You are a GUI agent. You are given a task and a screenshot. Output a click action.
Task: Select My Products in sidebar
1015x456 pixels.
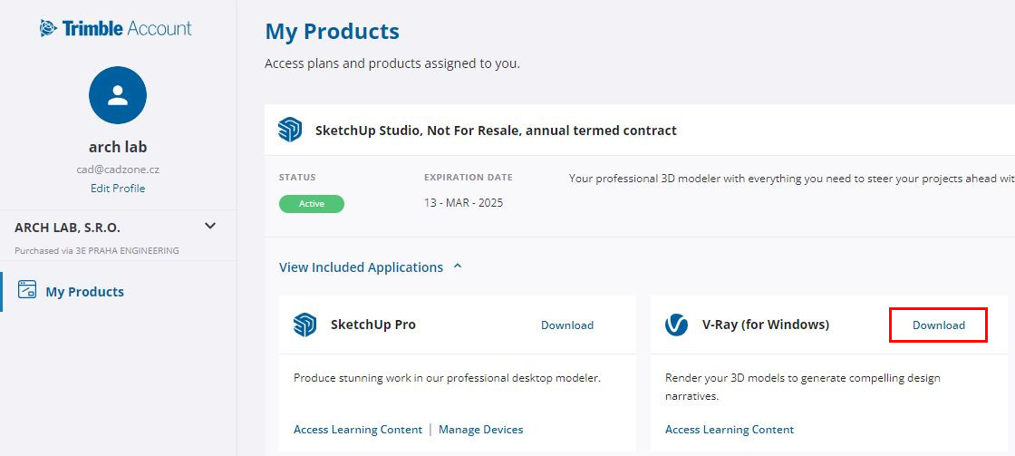85,292
